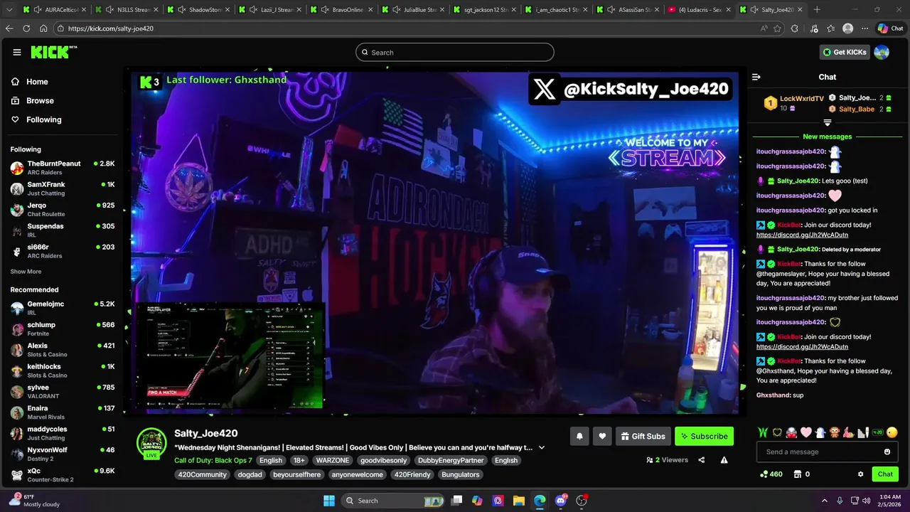Screen dimensions: 910x512
Task: Open Read aloud icon in address bar
Action: (x=764, y=28)
